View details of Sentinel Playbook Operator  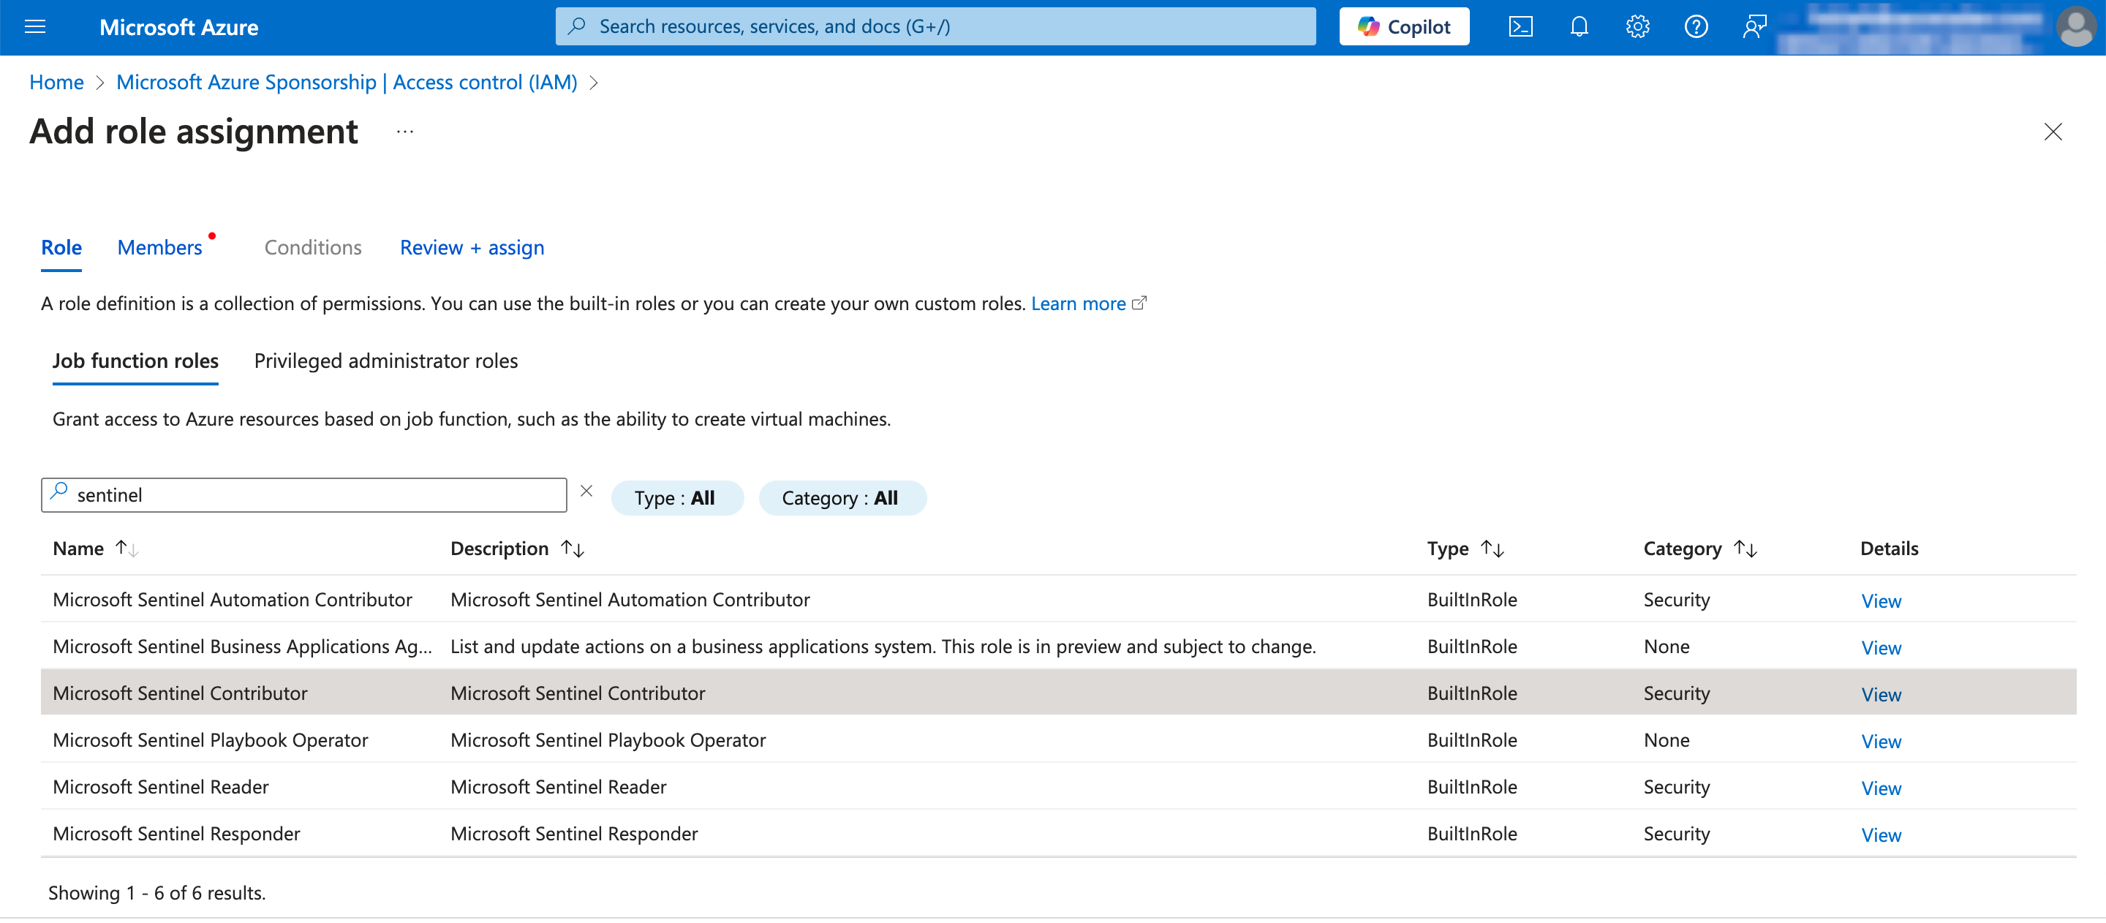click(x=1880, y=742)
